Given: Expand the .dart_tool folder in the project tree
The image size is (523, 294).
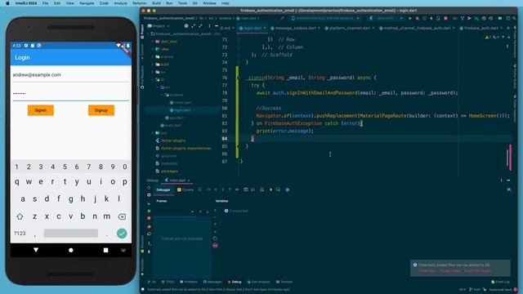Looking at the screenshot, I should point(153,42).
